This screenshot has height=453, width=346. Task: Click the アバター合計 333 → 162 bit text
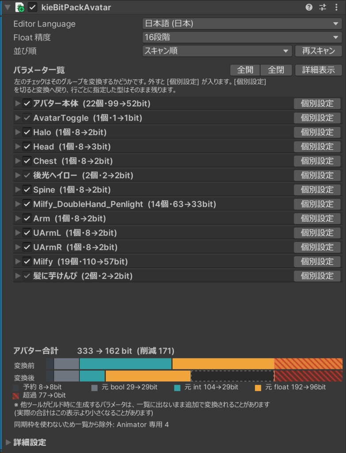[x=94, y=351]
